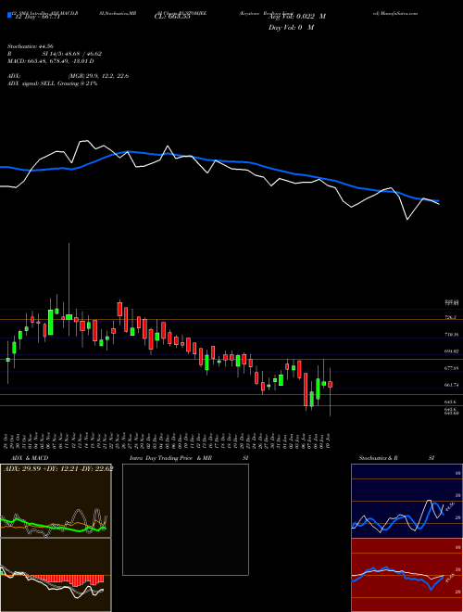
Task: Click the tall-wick candle near 11 Nov
Action: tap(69, 317)
